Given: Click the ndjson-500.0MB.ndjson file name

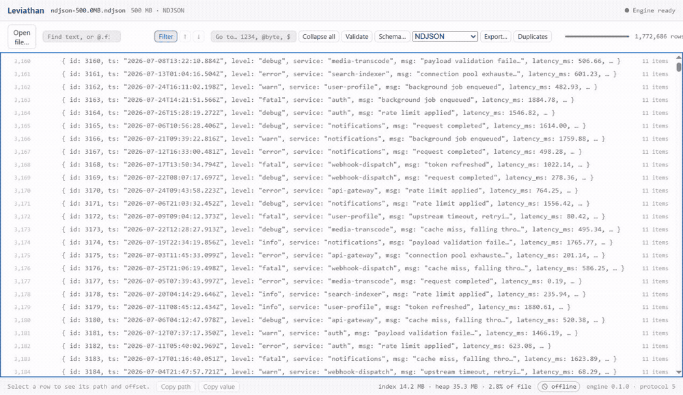Looking at the screenshot, I should [x=88, y=10].
